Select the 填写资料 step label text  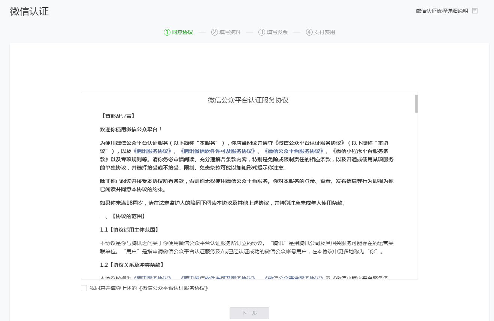pyautogui.click(x=230, y=32)
